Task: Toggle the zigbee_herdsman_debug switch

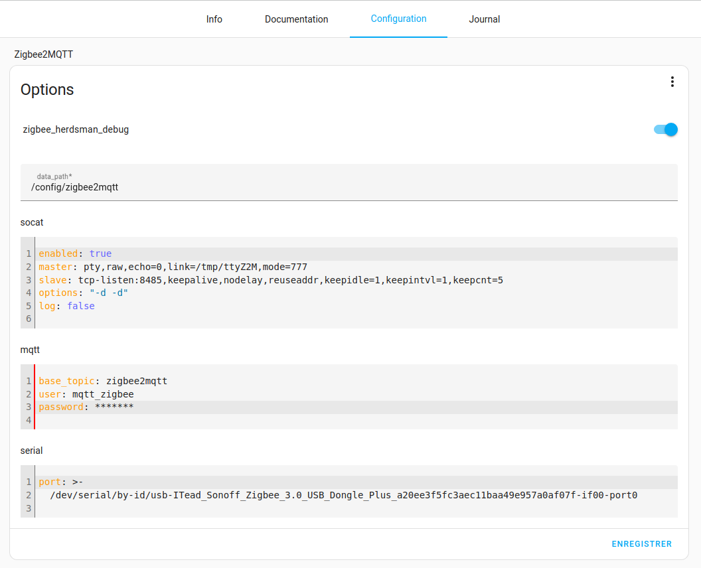Action: point(666,129)
